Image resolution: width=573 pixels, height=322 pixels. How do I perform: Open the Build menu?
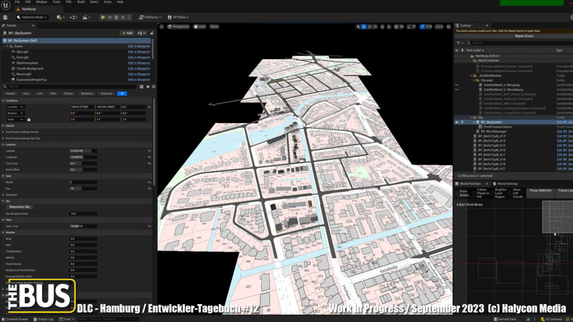tap(79, 2)
